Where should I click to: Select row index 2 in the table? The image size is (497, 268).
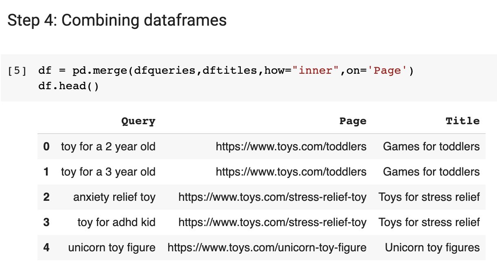coord(46,197)
